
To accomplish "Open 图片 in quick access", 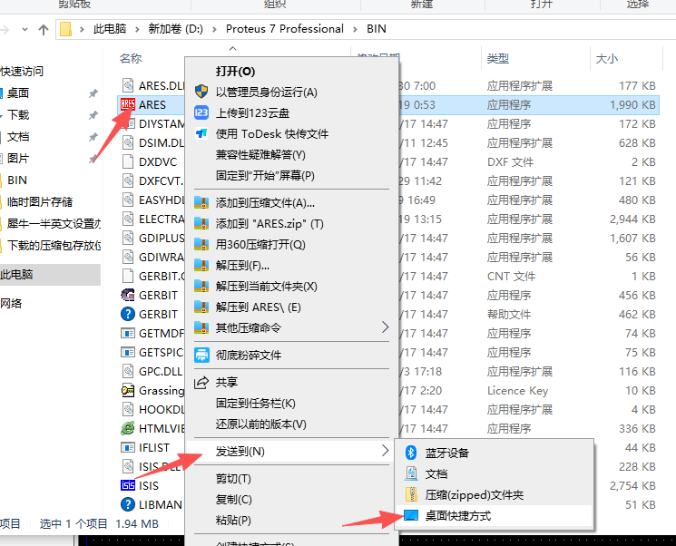I will (18, 158).
